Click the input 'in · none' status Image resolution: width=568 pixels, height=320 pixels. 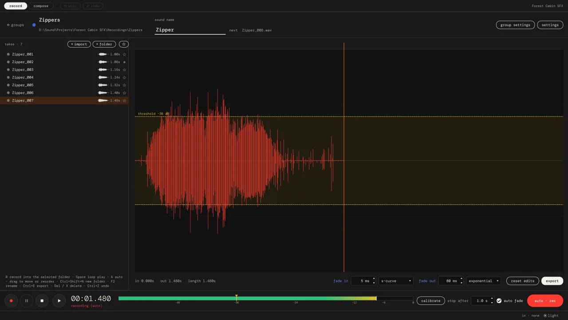[531, 316]
